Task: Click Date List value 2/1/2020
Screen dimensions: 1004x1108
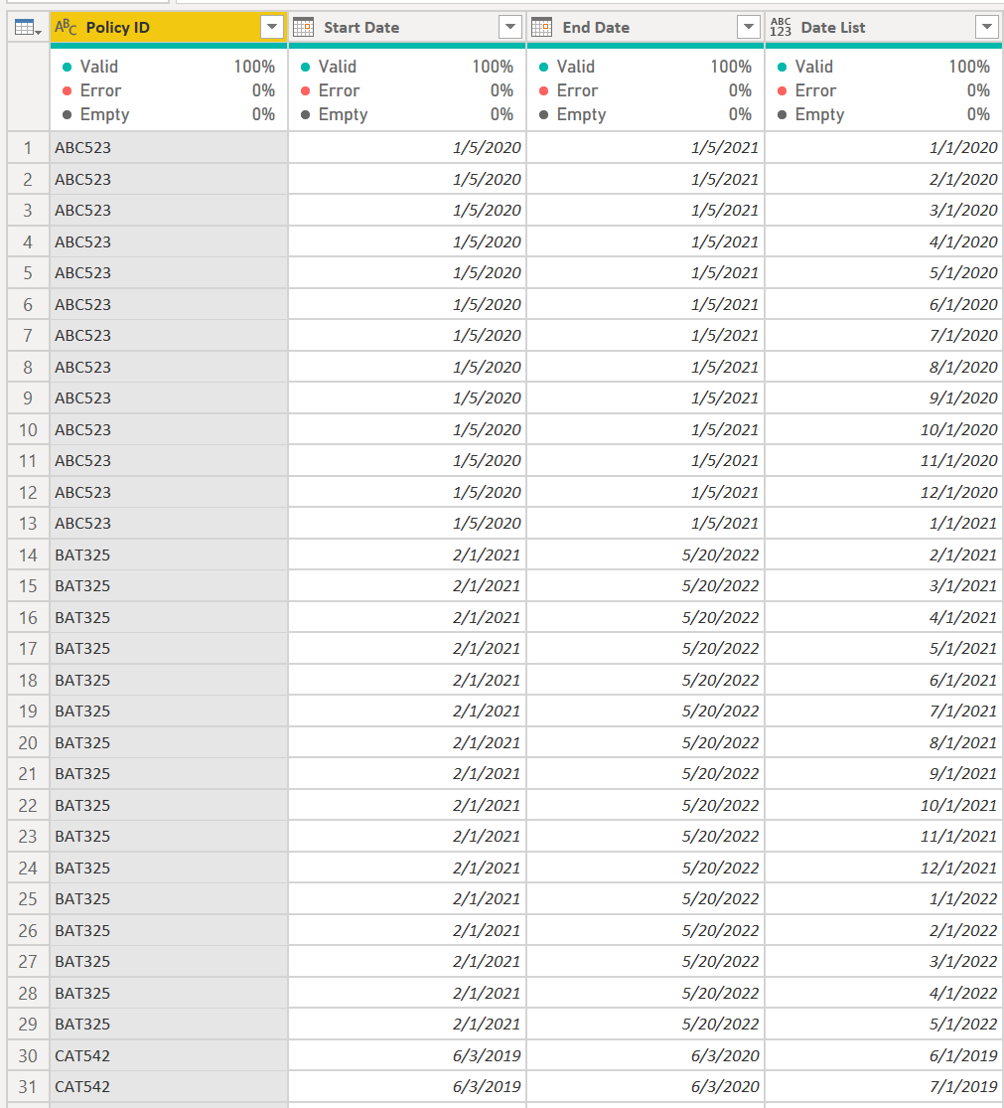Action: pos(884,180)
